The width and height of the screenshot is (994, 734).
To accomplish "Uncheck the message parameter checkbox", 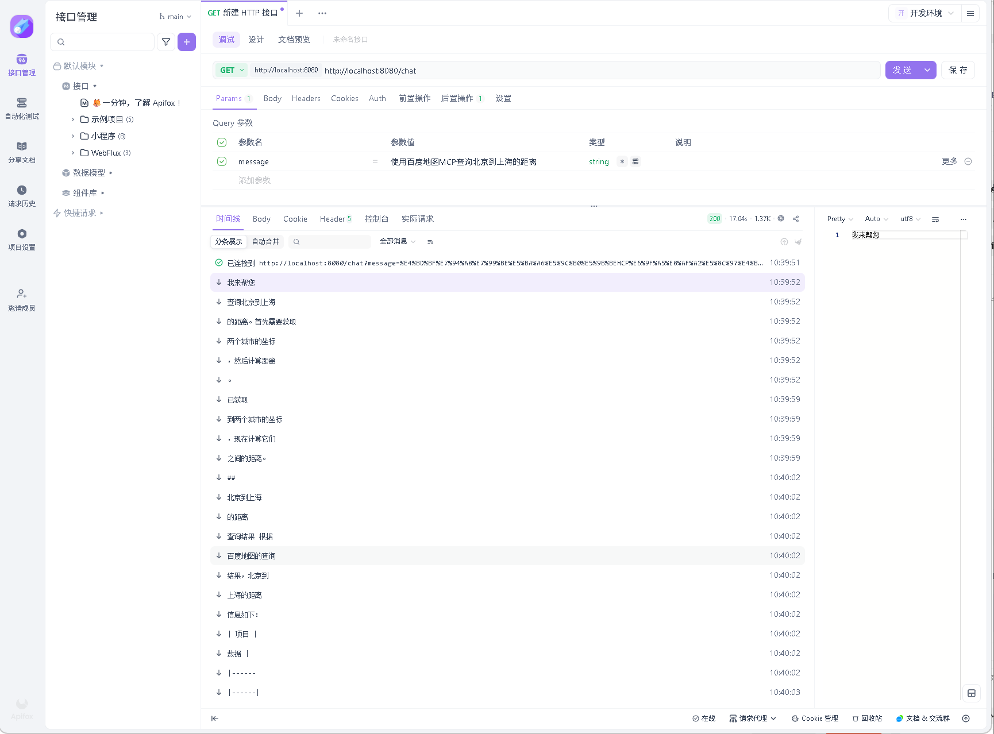I will pos(222,161).
